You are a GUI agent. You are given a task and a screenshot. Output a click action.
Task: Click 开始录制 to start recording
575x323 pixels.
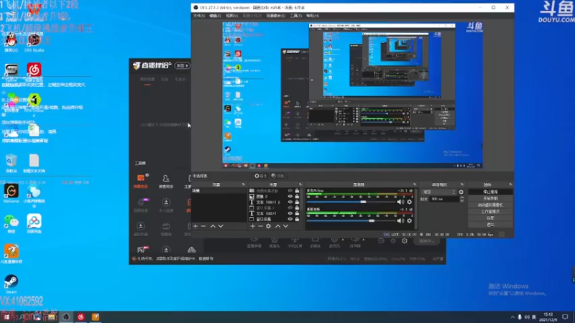click(x=490, y=199)
